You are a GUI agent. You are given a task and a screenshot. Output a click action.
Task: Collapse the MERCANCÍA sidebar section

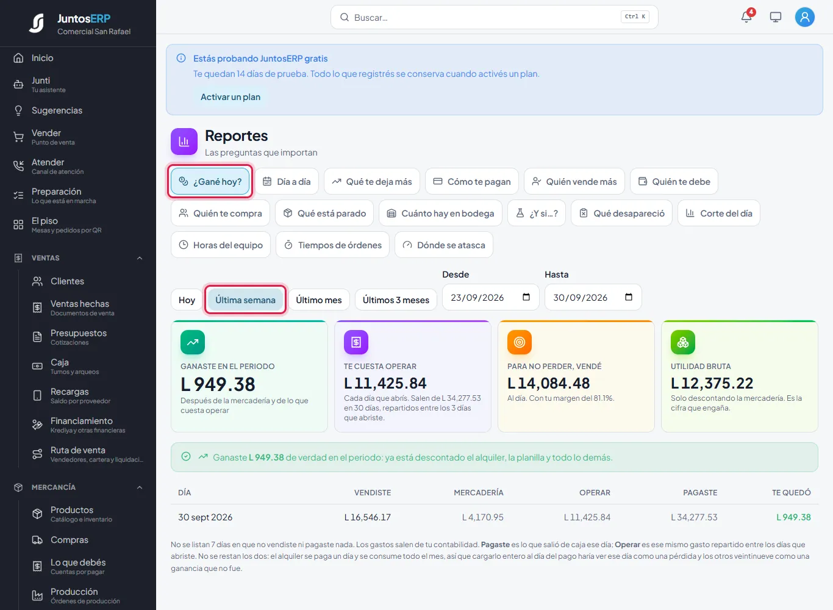tap(140, 487)
